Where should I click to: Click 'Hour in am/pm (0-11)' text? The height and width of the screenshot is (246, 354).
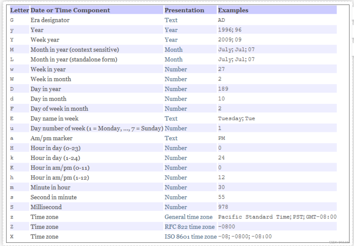click(60, 168)
